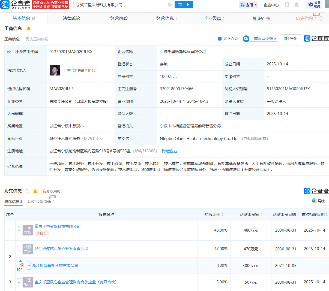The height and width of the screenshot is (291, 329).
Task: Click the bell icon beside 工商信息 heading
Action: 29,28
